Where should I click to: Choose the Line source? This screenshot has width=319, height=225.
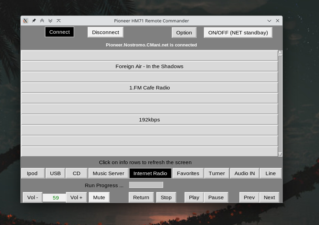click(271, 173)
